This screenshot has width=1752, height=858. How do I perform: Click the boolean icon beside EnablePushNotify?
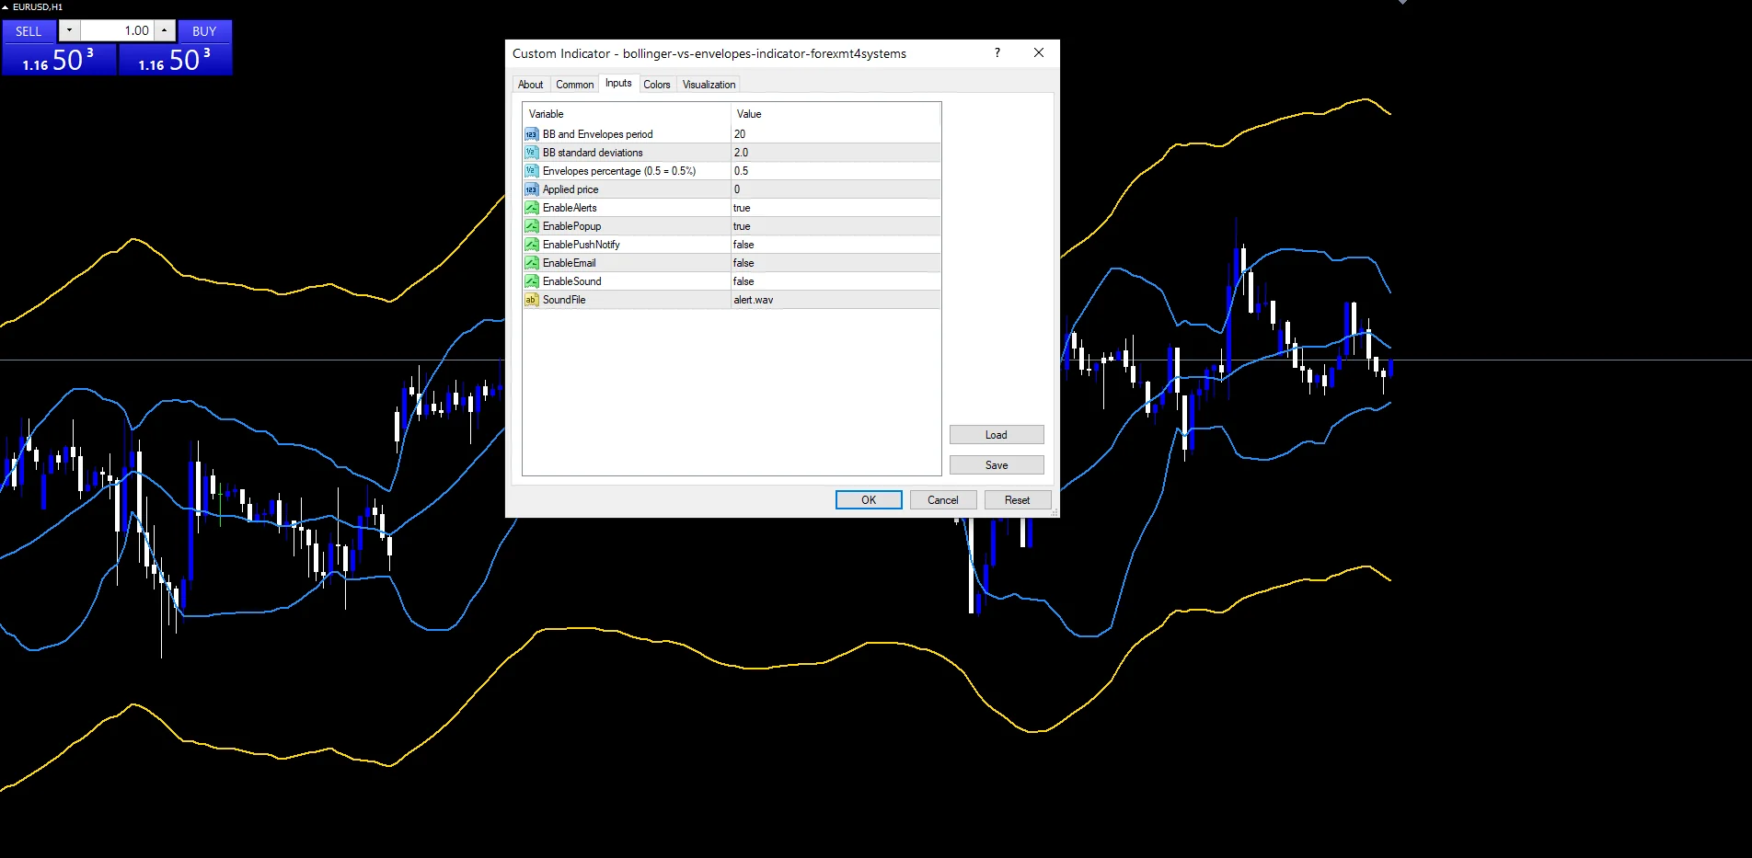point(531,245)
